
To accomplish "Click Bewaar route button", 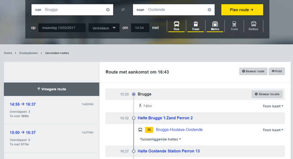I will [253, 71].
